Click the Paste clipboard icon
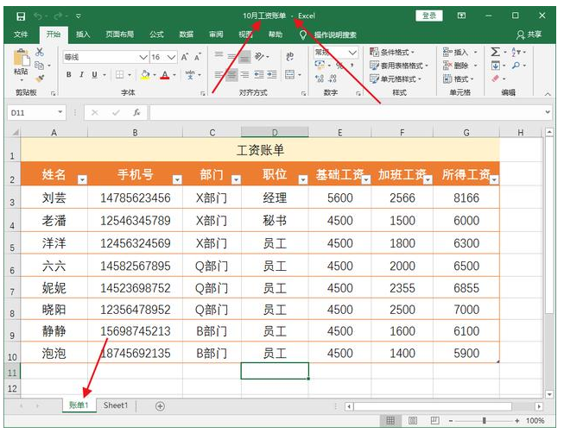 pos(21,61)
